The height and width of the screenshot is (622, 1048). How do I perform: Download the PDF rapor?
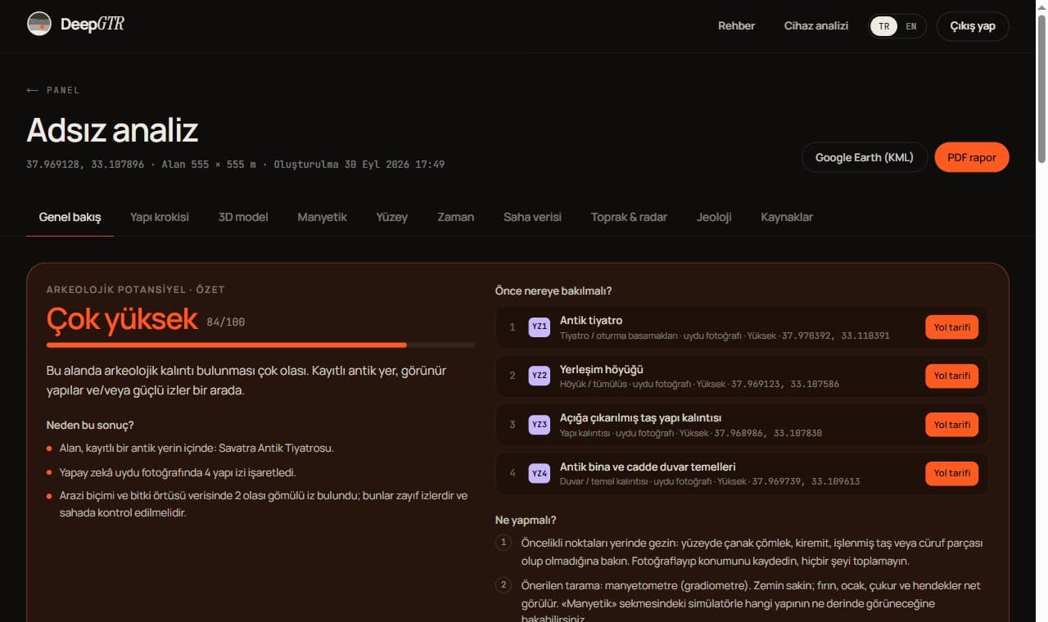click(x=972, y=157)
